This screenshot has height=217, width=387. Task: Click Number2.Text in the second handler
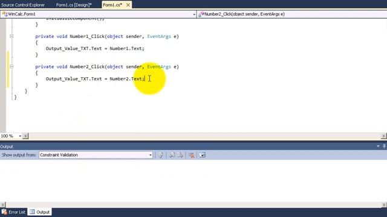[126, 79]
